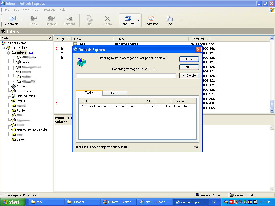
Task: Collapse the Local Folders tree node
Action: pos(3,48)
